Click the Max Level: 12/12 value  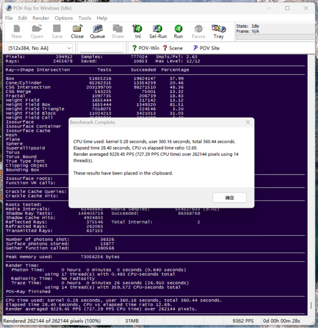click(178, 61)
